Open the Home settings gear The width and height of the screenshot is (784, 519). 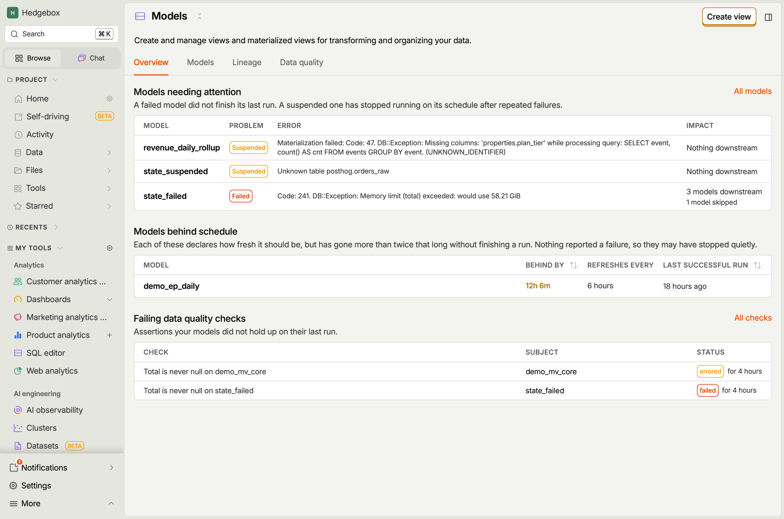(x=110, y=99)
